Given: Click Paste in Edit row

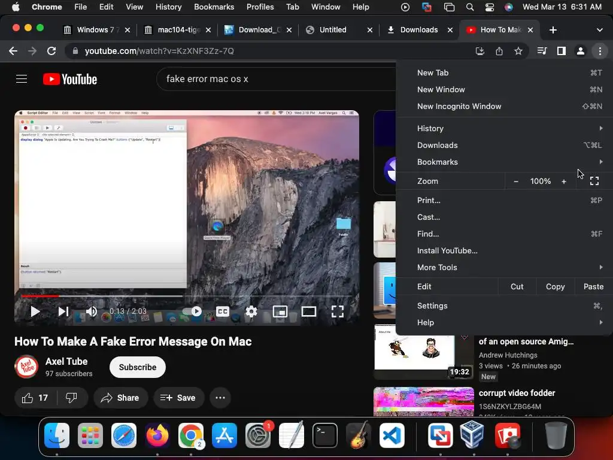Looking at the screenshot, I should point(593,287).
